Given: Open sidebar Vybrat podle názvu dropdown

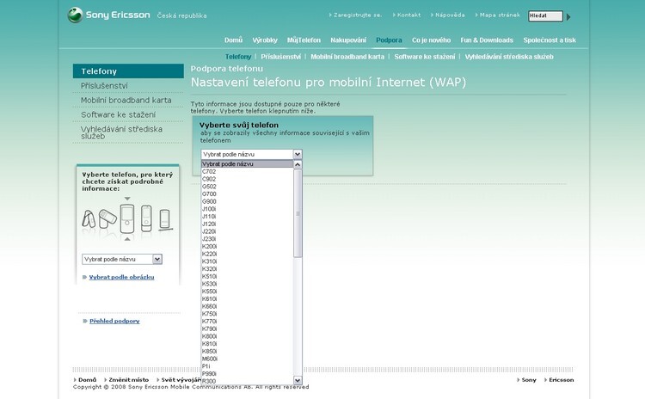Looking at the screenshot, I should coord(122,259).
